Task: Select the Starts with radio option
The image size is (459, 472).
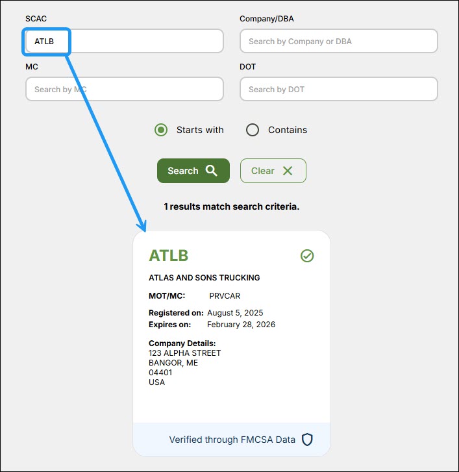Action: click(x=161, y=130)
